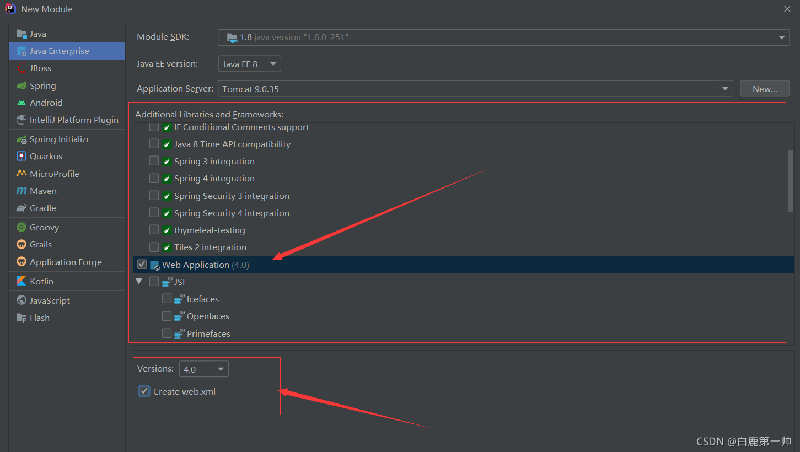Click the Spring Initializr icon
The width and height of the screenshot is (800, 452).
(22, 139)
